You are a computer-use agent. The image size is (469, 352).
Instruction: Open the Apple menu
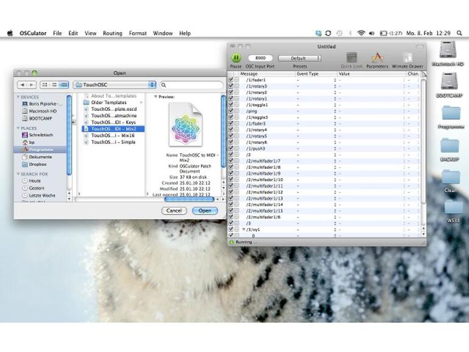pyautogui.click(x=10, y=33)
